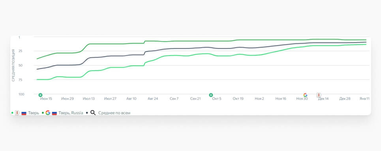Click the dark navy legend dot for average
The image size is (381, 151).
[87, 113]
